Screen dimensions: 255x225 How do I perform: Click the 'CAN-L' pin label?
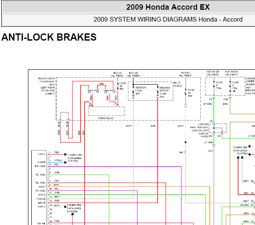(x=42, y=154)
